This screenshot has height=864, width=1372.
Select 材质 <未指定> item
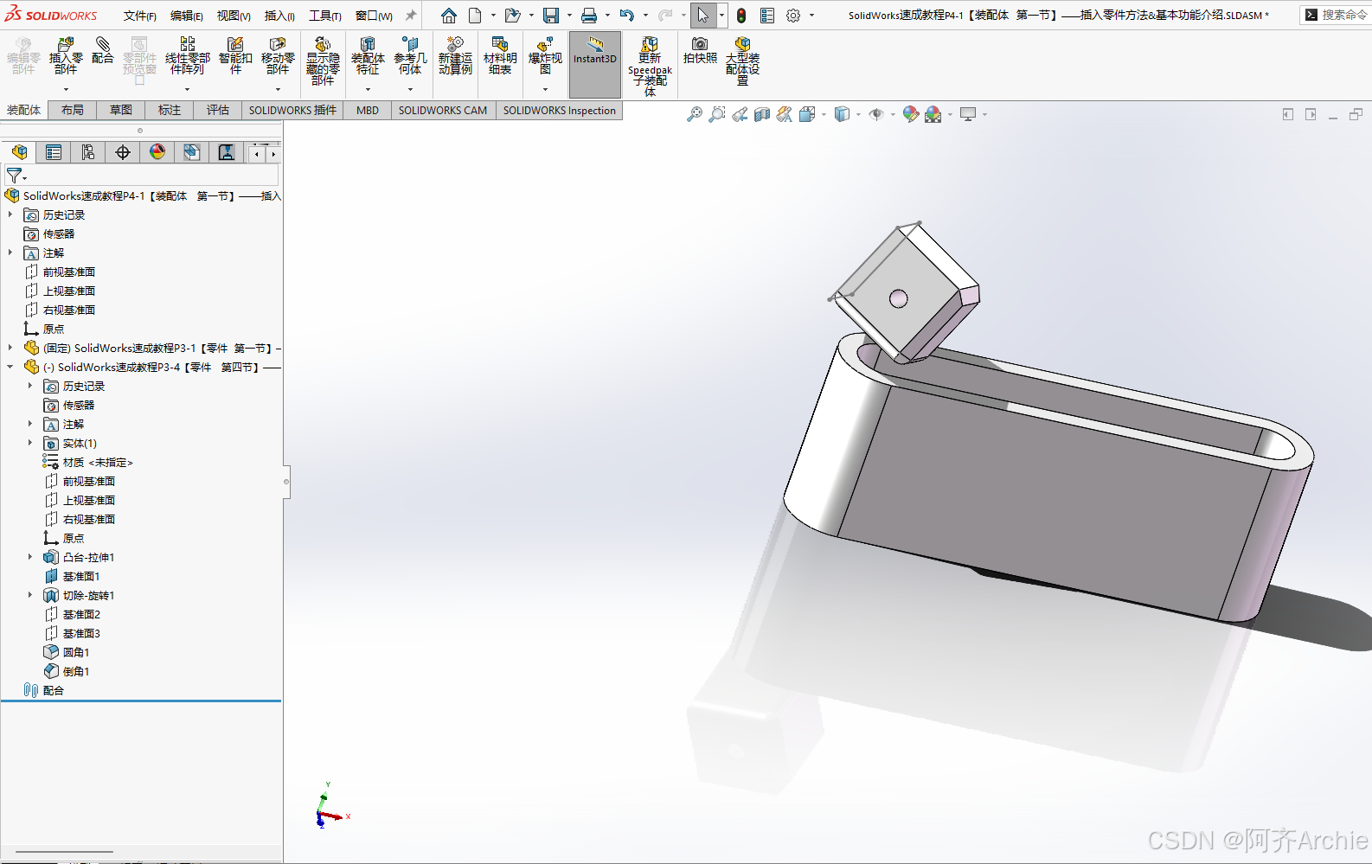click(98, 462)
